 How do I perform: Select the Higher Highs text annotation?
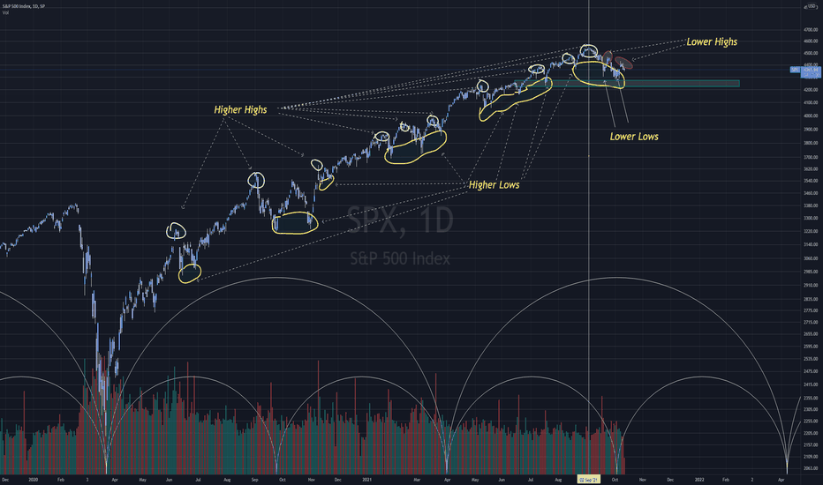[x=240, y=109]
